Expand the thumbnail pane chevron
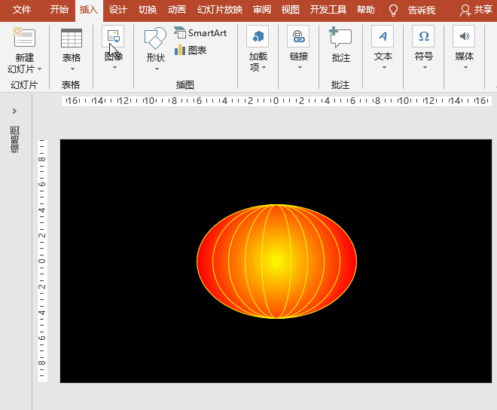This screenshot has height=410, width=497. [x=14, y=111]
